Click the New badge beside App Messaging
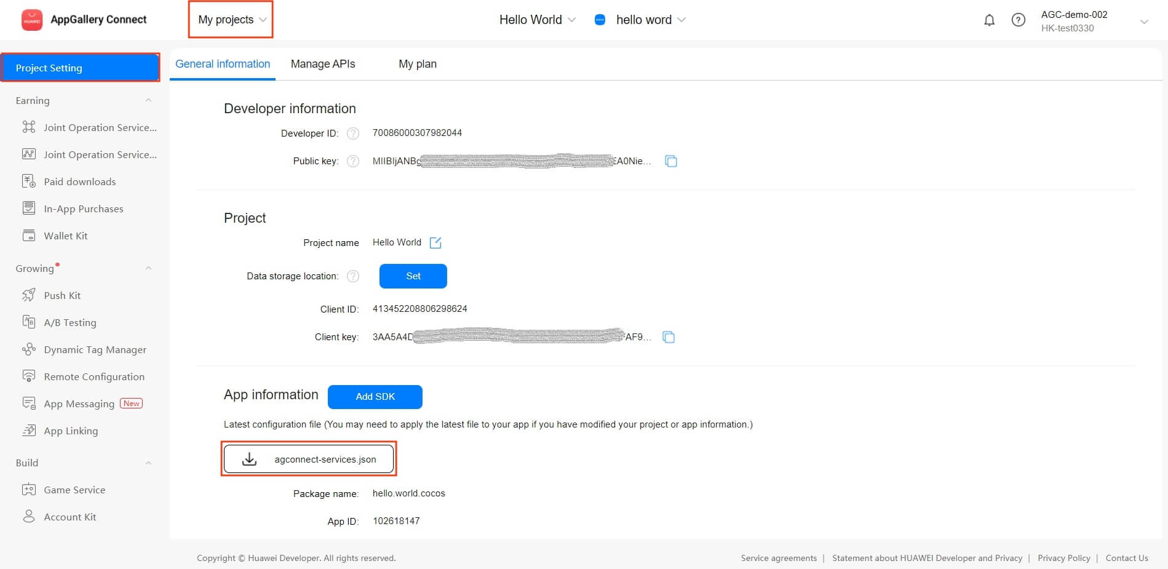Screen dimensions: 1168x569 (x=131, y=404)
